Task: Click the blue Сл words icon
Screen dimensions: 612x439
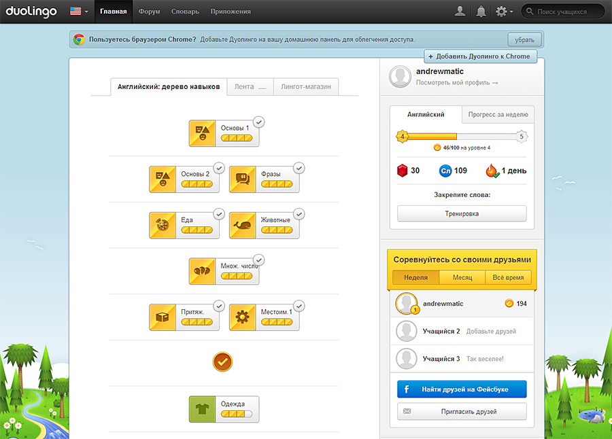Action: pos(445,171)
